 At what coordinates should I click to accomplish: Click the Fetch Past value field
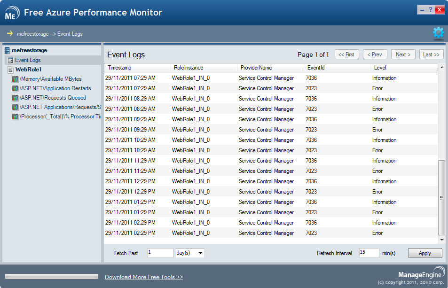(x=160, y=253)
